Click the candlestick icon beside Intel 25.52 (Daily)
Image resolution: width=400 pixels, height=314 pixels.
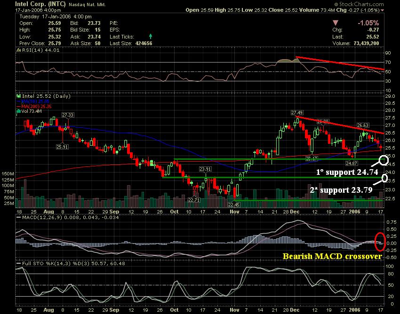[18, 96]
